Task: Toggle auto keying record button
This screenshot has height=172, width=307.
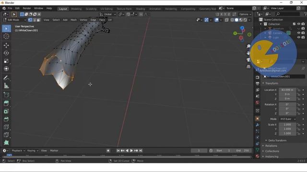Action: click(x=108, y=150)
